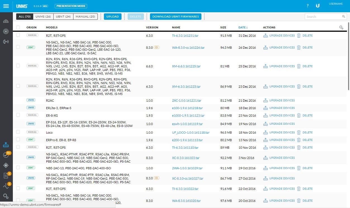This screenshot has height=208, width=350.
Task: Toggle the select-all checkbox in table header
Action: pyautogui.click(x=18, y=27)
